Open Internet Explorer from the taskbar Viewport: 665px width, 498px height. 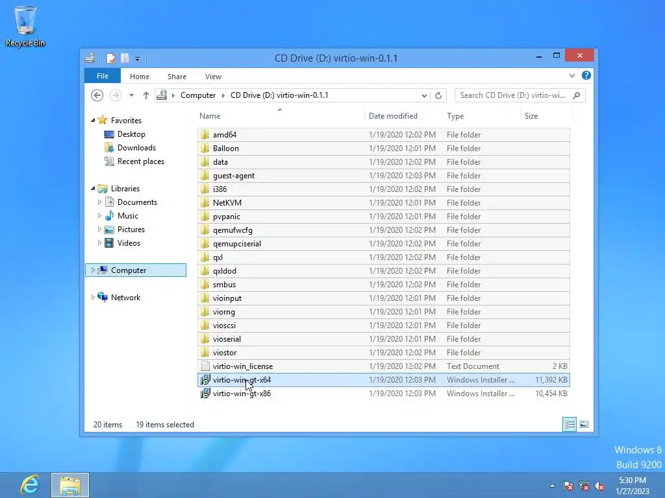(x=29, y=485)
